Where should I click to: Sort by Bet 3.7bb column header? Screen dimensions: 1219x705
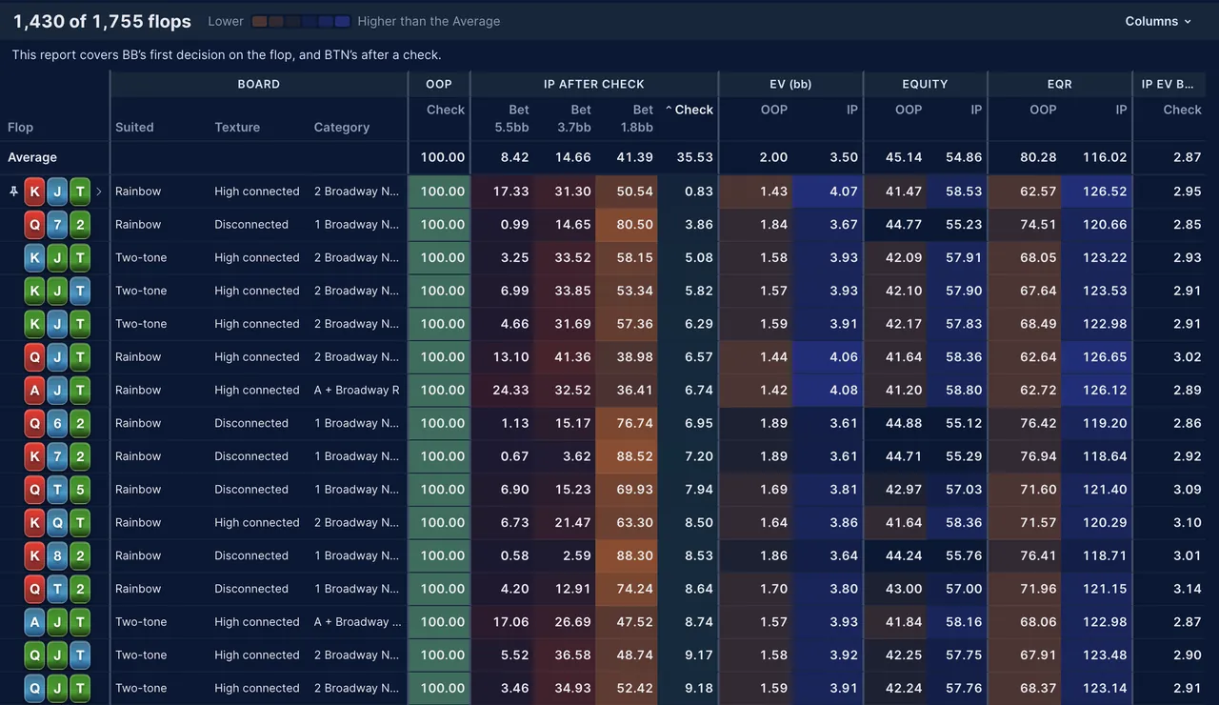point(574,118)
